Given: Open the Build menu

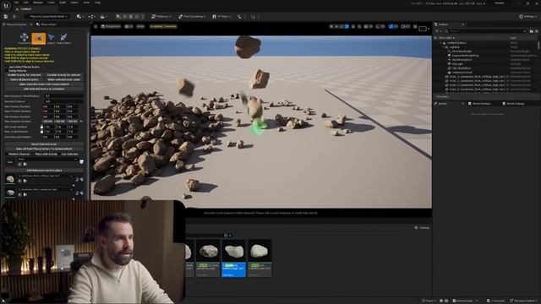Looking at the screenshot, I should pyautogui.click(x=63, y=3).
